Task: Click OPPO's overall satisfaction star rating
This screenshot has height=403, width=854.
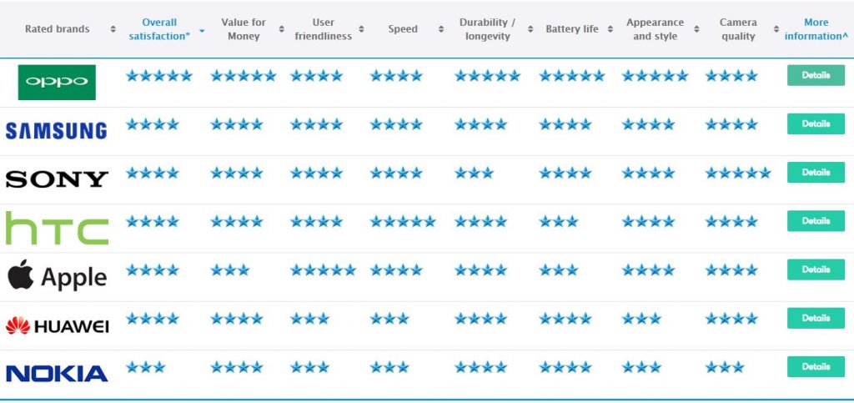Action: [158, 76]
